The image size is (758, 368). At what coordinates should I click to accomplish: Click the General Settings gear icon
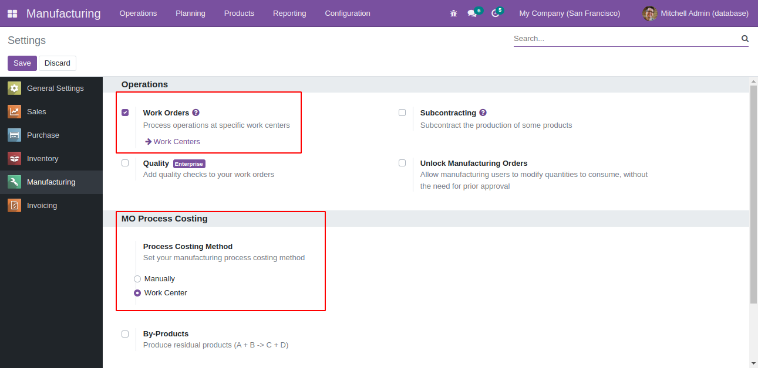pos(14,88)
